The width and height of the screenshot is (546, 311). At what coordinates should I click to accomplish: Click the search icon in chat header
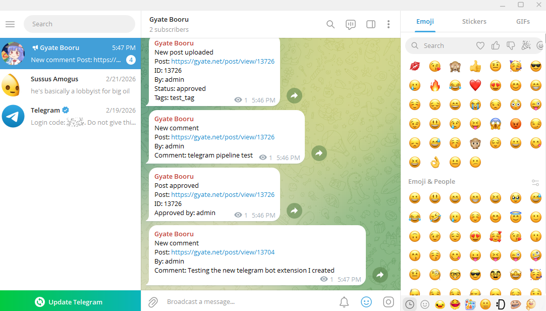(x=331, y=24)
